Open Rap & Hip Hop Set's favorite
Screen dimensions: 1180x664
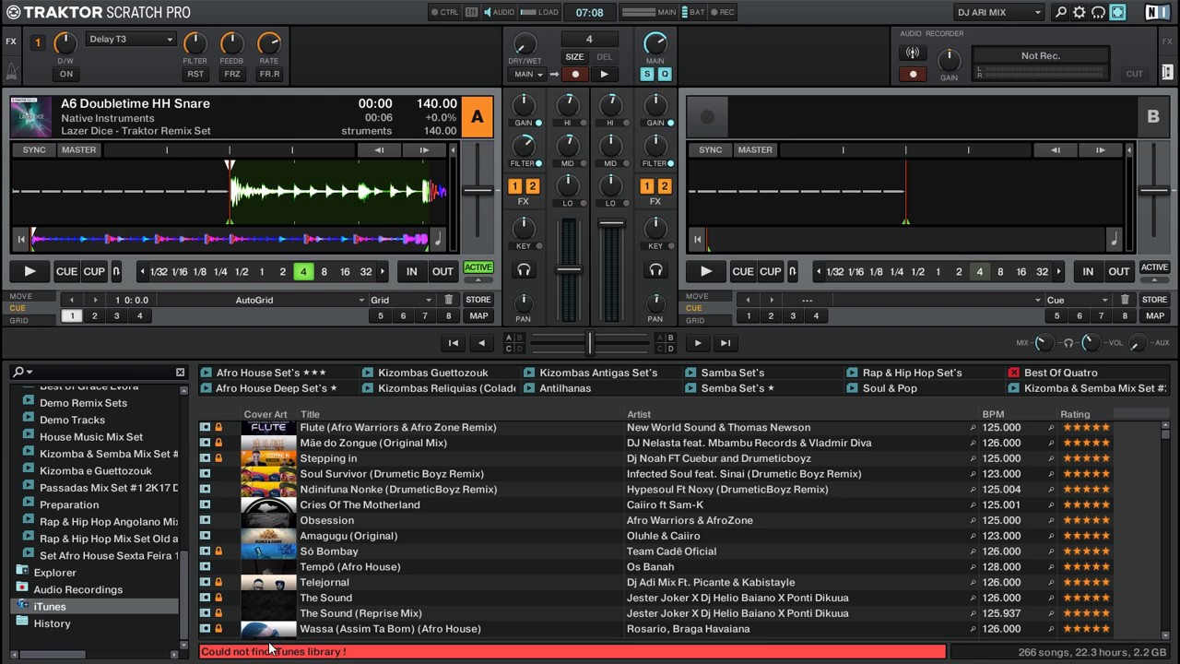tap(903, 373)
